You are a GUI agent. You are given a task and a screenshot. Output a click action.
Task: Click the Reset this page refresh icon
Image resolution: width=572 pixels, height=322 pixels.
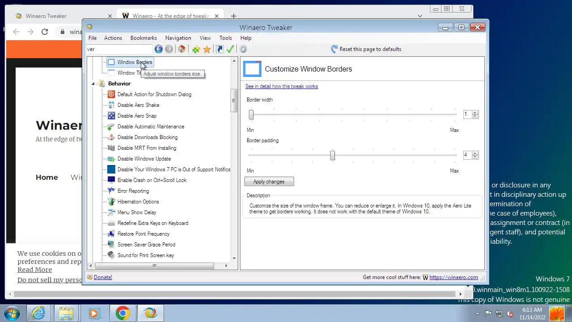[334, 49]
